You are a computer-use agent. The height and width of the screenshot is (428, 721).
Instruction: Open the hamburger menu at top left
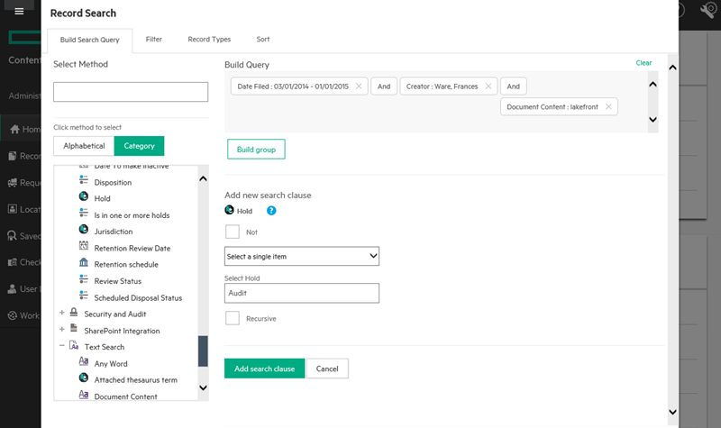click(19, 11)
